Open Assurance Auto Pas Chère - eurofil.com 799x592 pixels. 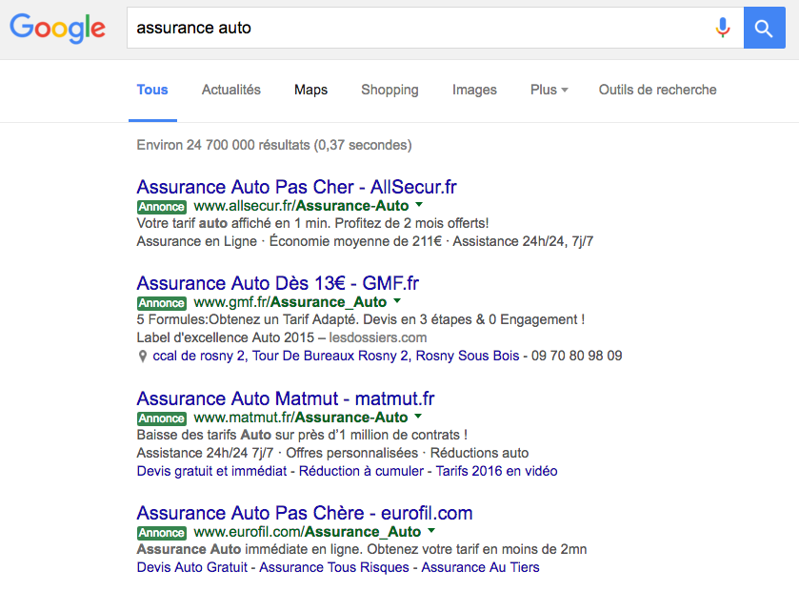(x=305, y=514)
